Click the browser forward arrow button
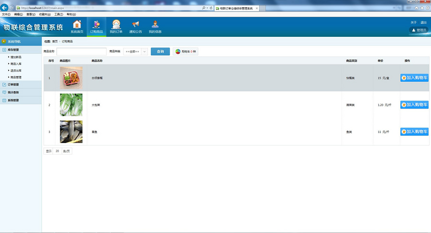 [12, 8]
